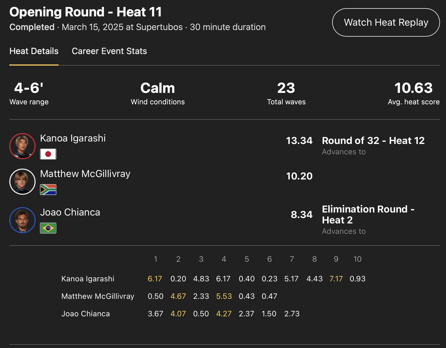Open Elimination Round - Heat 2 link
The image size is (446, 348).
(x=368, y=214)
